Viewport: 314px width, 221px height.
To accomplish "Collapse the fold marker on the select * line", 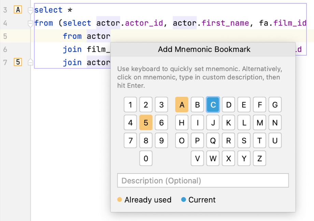I will coord(30,10).
